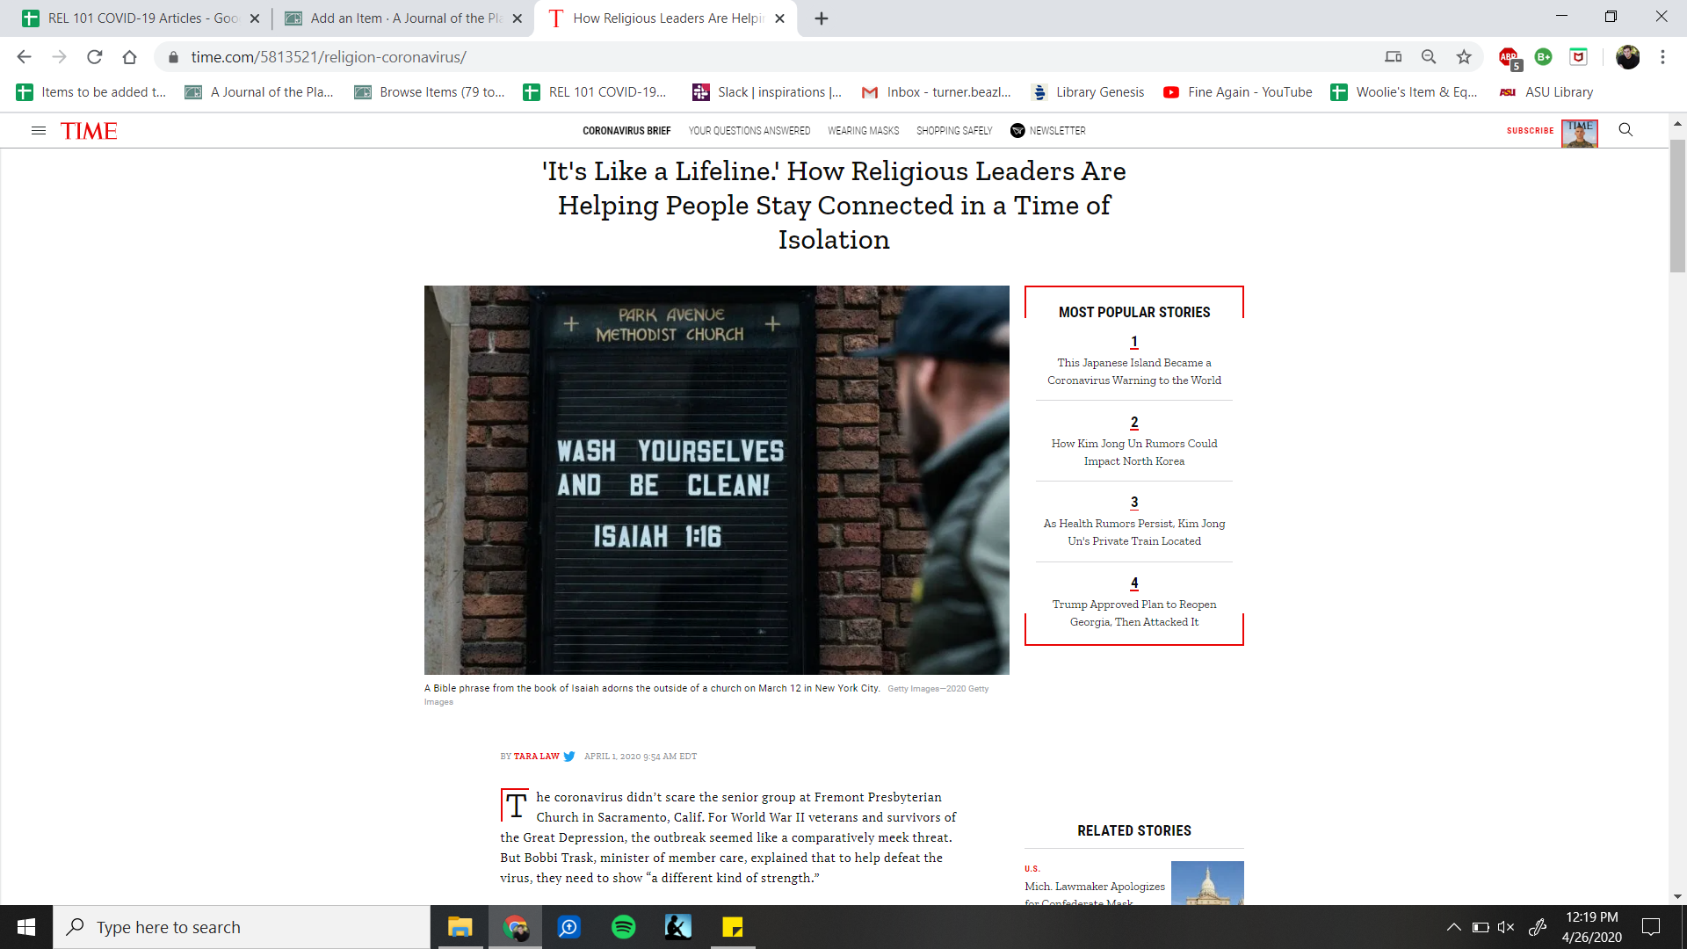Reload the current page
This screenshot has width=1687, height=949.
(95, 57)
